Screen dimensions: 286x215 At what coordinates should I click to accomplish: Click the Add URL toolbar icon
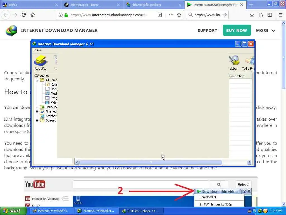(40, 62)
